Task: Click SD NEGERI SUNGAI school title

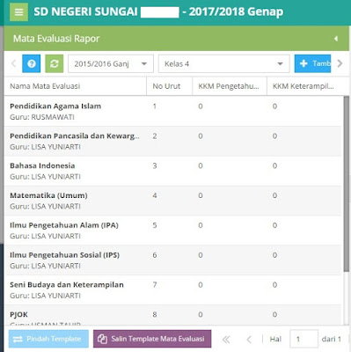Action: coord(158,11)
